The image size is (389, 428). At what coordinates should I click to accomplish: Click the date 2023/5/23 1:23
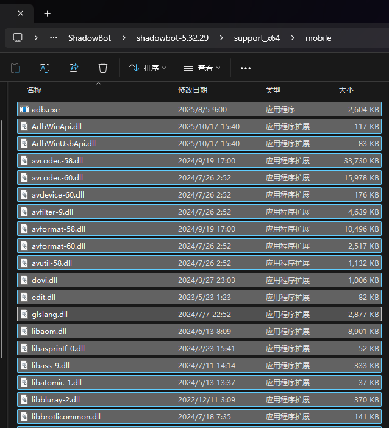tap(204, 297)
